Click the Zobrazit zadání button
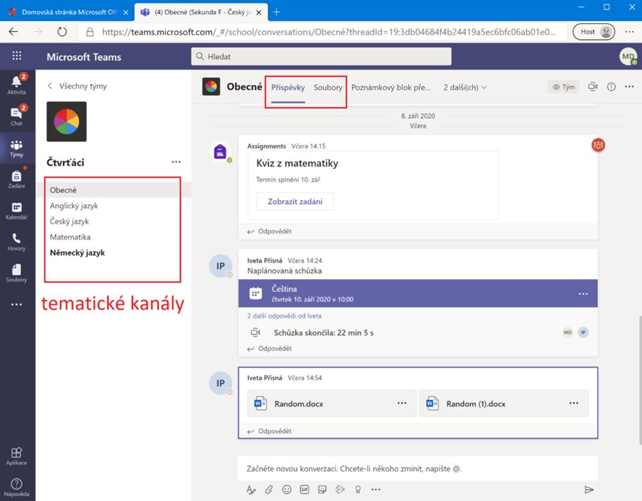Viewport: 642px width, 501px height. click(295, 202)
